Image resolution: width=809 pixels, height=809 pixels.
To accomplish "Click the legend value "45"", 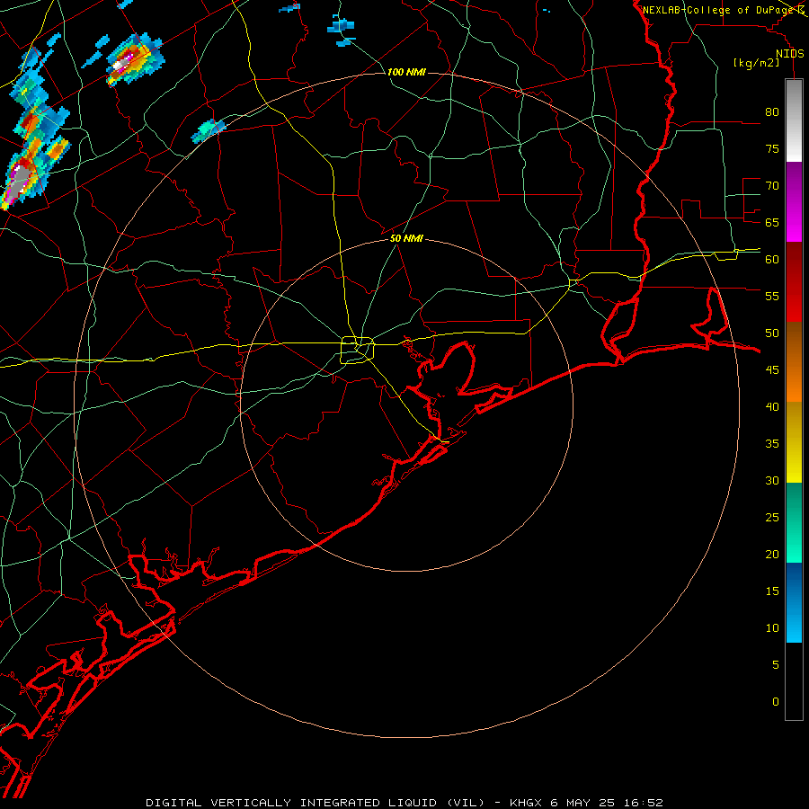I will click(772, 370).
